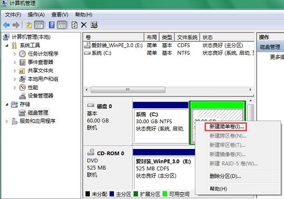Screen dimensions: 284x199
Task: Click the 本地用户和组 icon
Action: pos(22,79)
